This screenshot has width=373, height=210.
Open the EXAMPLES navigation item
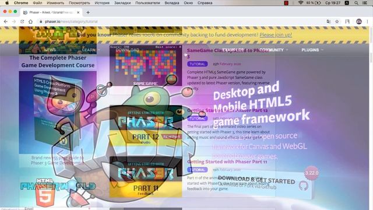point(233,50)
